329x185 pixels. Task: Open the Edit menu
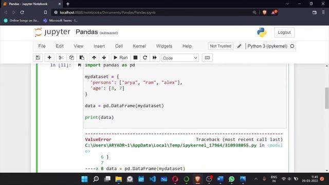(60, 46)
